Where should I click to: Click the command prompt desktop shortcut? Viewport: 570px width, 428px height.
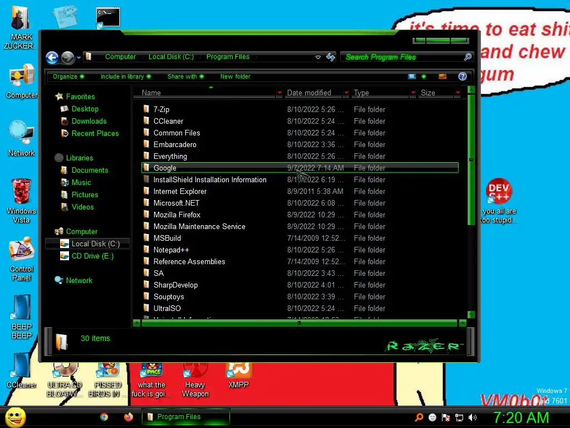click(x=107, y=17)
